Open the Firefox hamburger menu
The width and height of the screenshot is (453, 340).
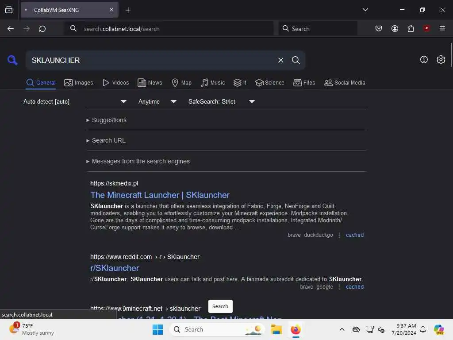[442, 28]
